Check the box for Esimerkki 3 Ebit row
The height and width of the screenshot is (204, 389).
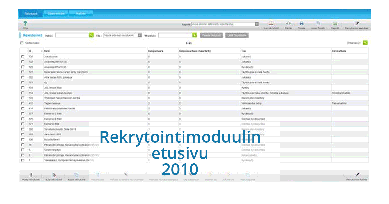pos(23,114)
